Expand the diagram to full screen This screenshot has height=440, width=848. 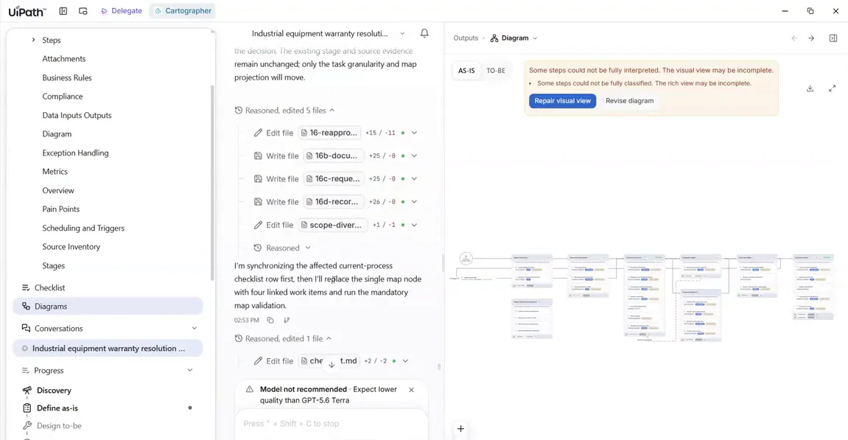click(833, 88)
